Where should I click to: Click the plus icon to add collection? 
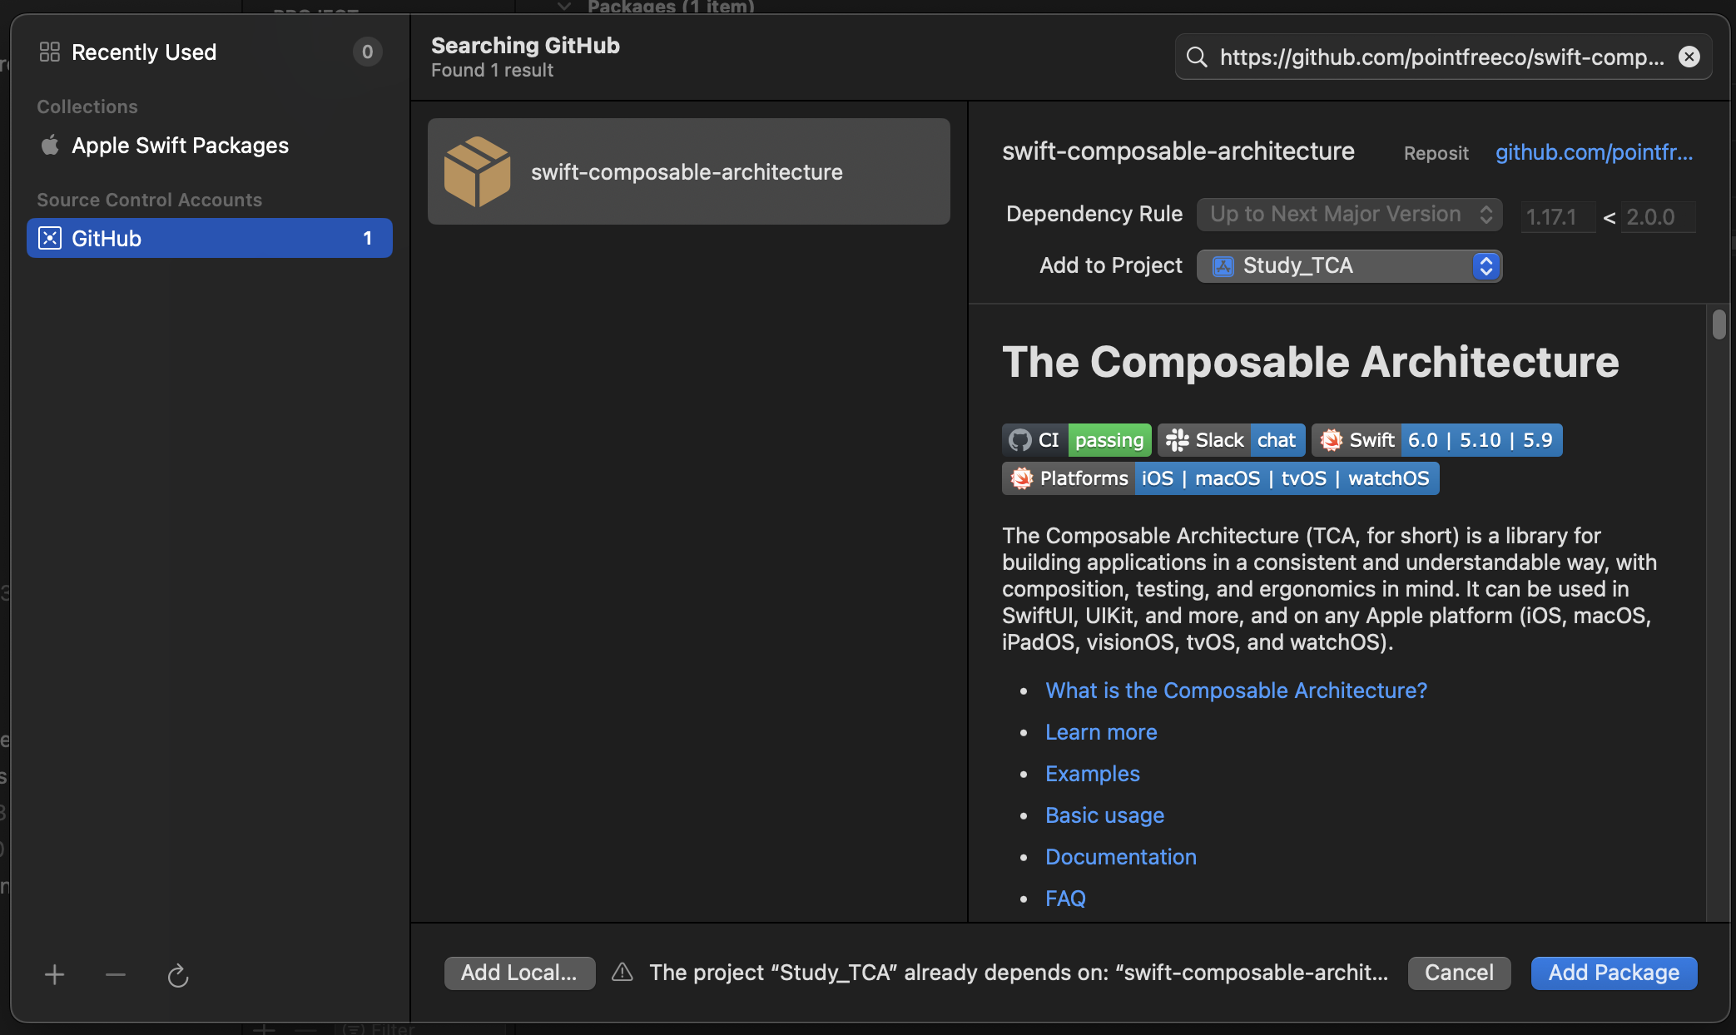(x=55, y=974)
